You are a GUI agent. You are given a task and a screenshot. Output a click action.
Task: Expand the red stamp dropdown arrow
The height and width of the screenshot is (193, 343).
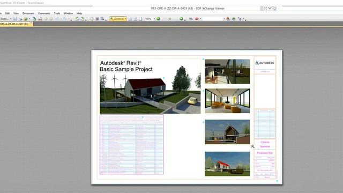click(200, 19)
